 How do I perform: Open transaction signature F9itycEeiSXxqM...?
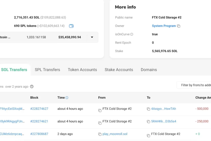tap(12, 109)
